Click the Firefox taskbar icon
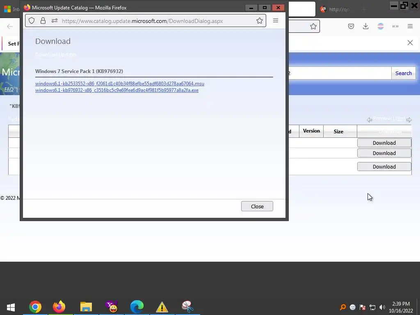The width and height of the screenshot is (420, 315). pos(59,307)
